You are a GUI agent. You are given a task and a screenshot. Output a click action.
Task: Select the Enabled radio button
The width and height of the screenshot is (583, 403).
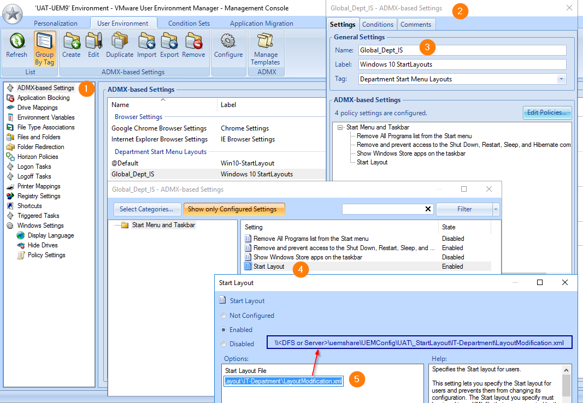[x=223, y=330]
